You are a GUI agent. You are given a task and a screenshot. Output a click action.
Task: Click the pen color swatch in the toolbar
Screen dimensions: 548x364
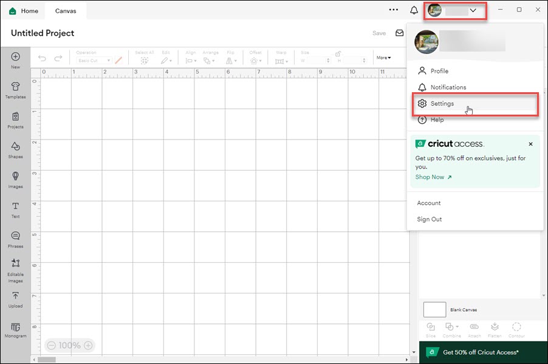click(x=118, y=60)
